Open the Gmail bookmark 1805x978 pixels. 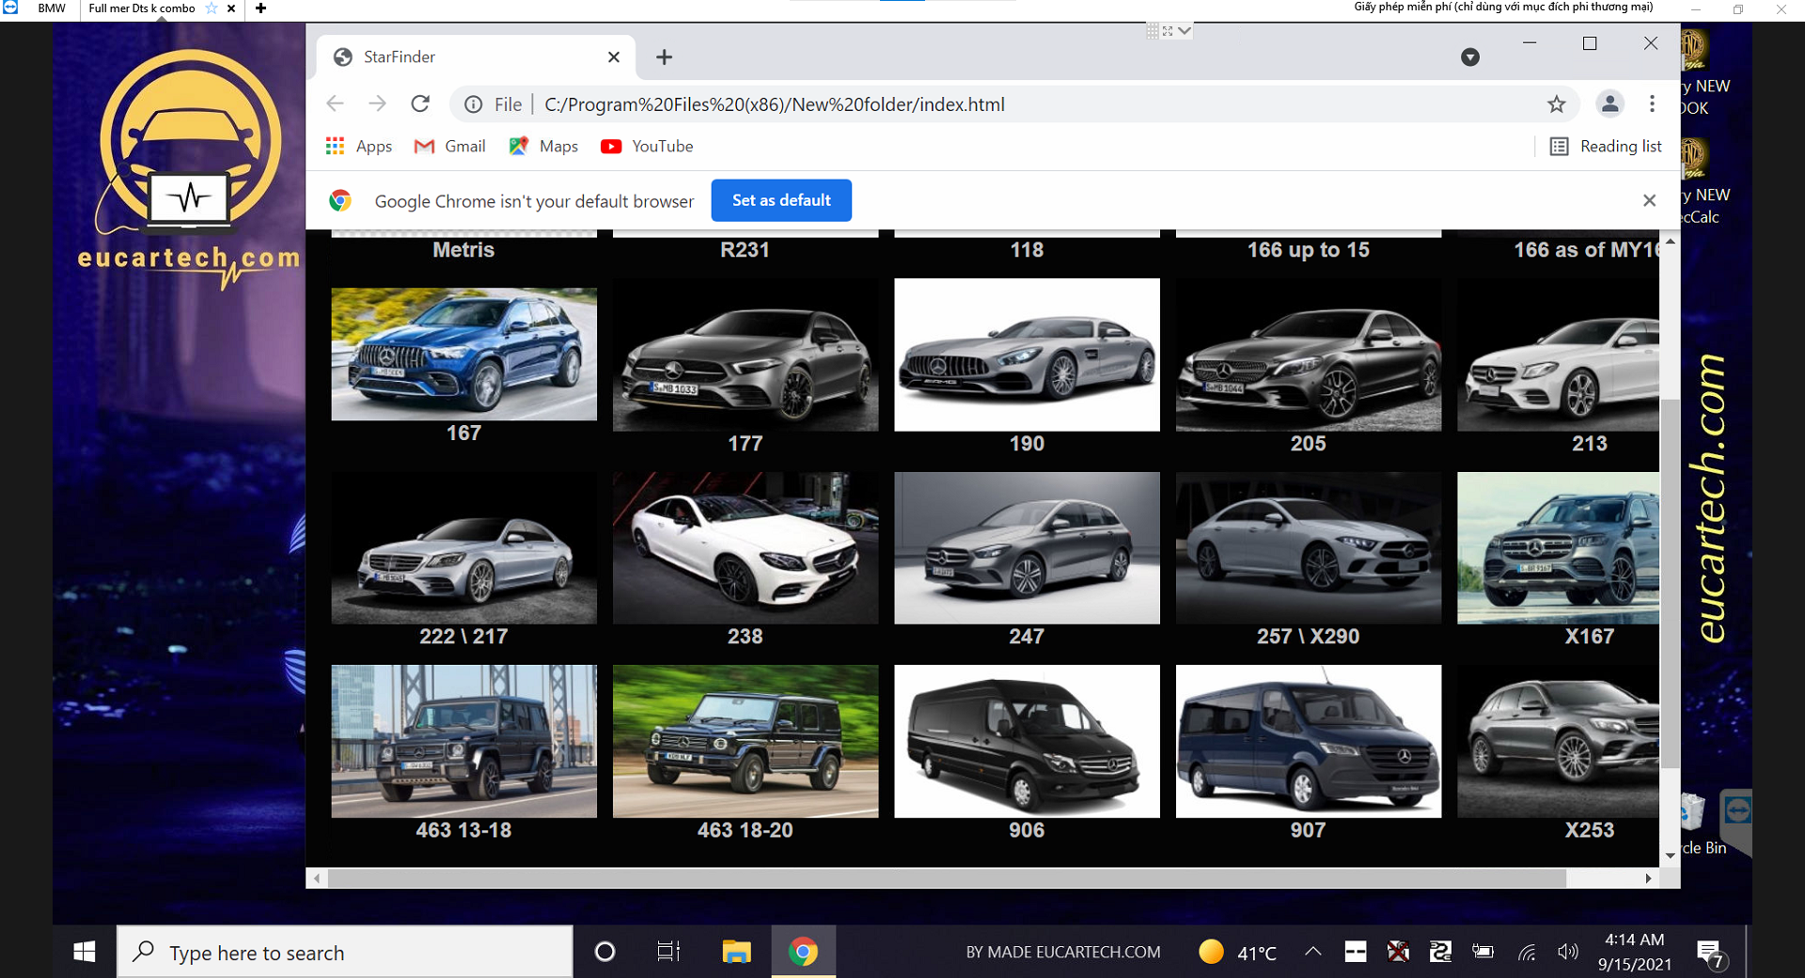pos(449,146)
